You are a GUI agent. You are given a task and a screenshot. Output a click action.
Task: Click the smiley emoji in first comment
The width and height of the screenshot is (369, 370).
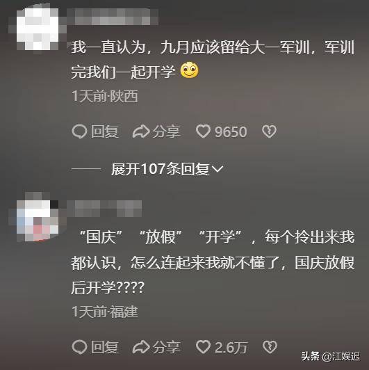[189, 70]
